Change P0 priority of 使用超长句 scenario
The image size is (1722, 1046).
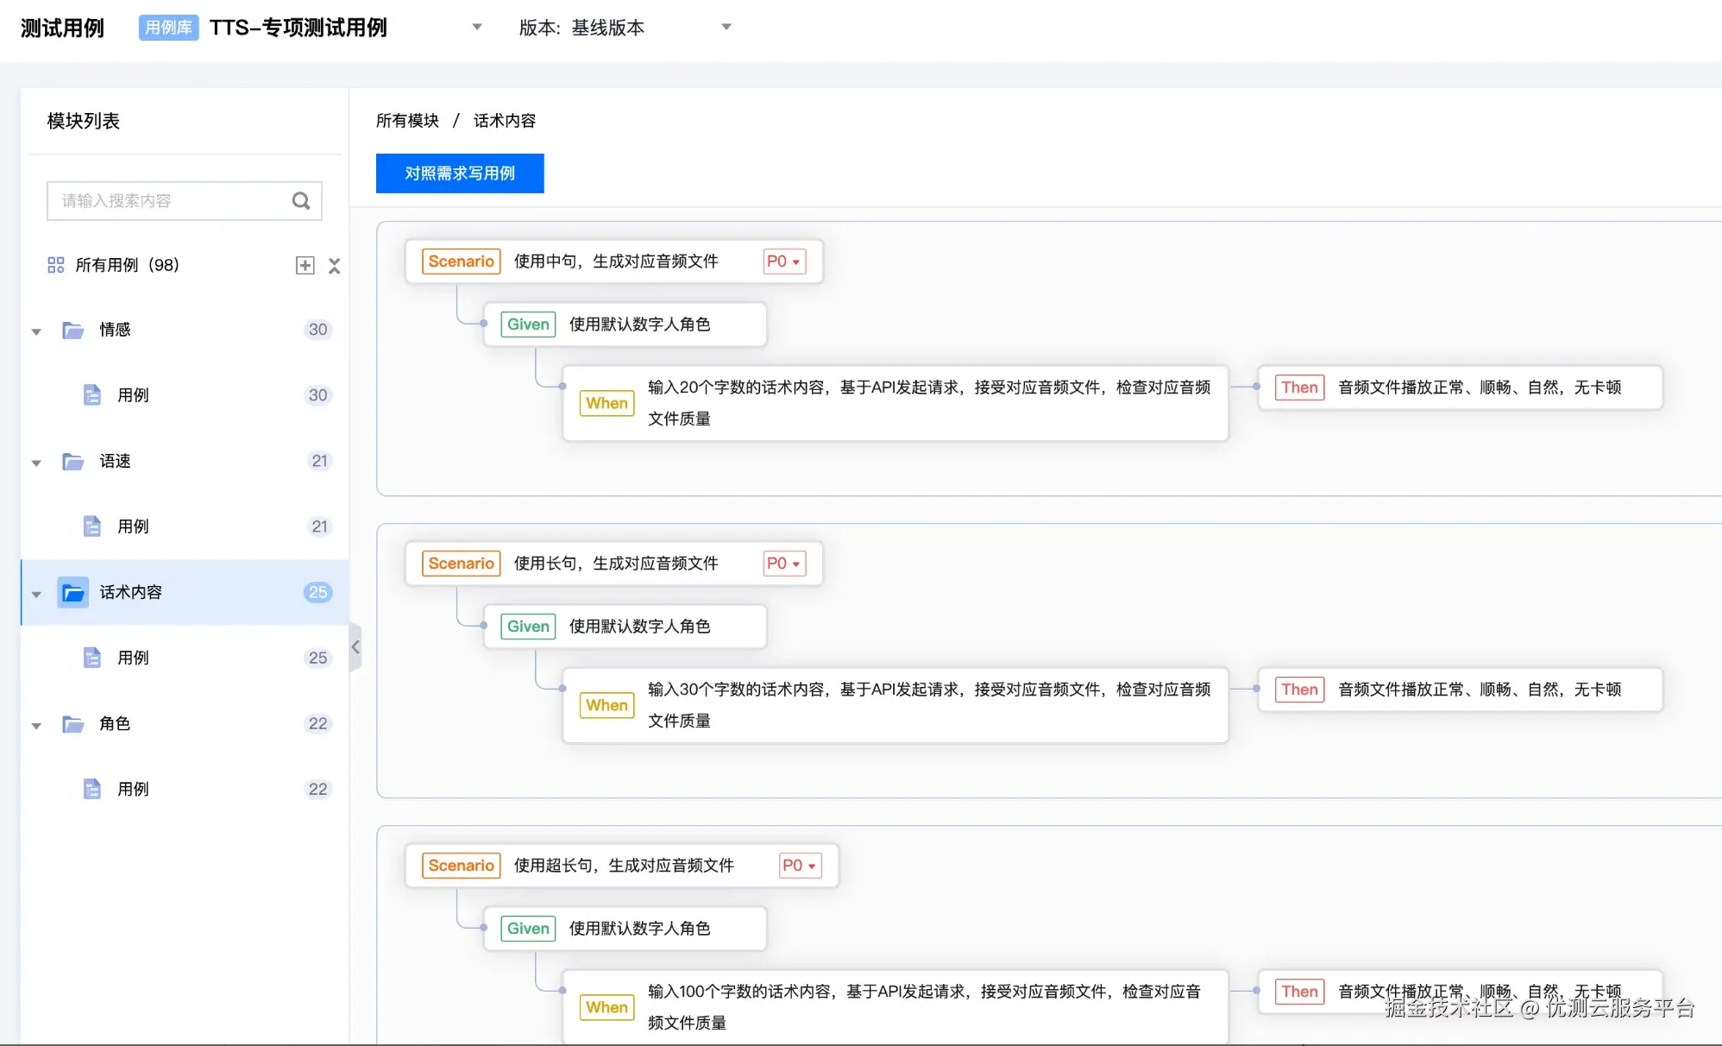pyautogui.click(x=799, y=866)
